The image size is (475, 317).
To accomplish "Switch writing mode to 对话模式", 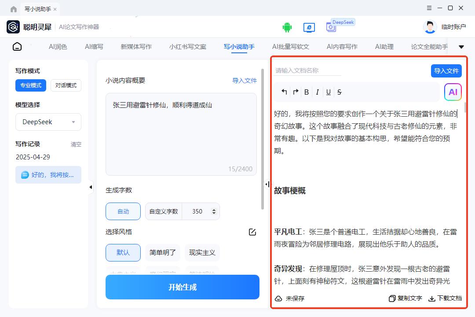I will point(66,85).
